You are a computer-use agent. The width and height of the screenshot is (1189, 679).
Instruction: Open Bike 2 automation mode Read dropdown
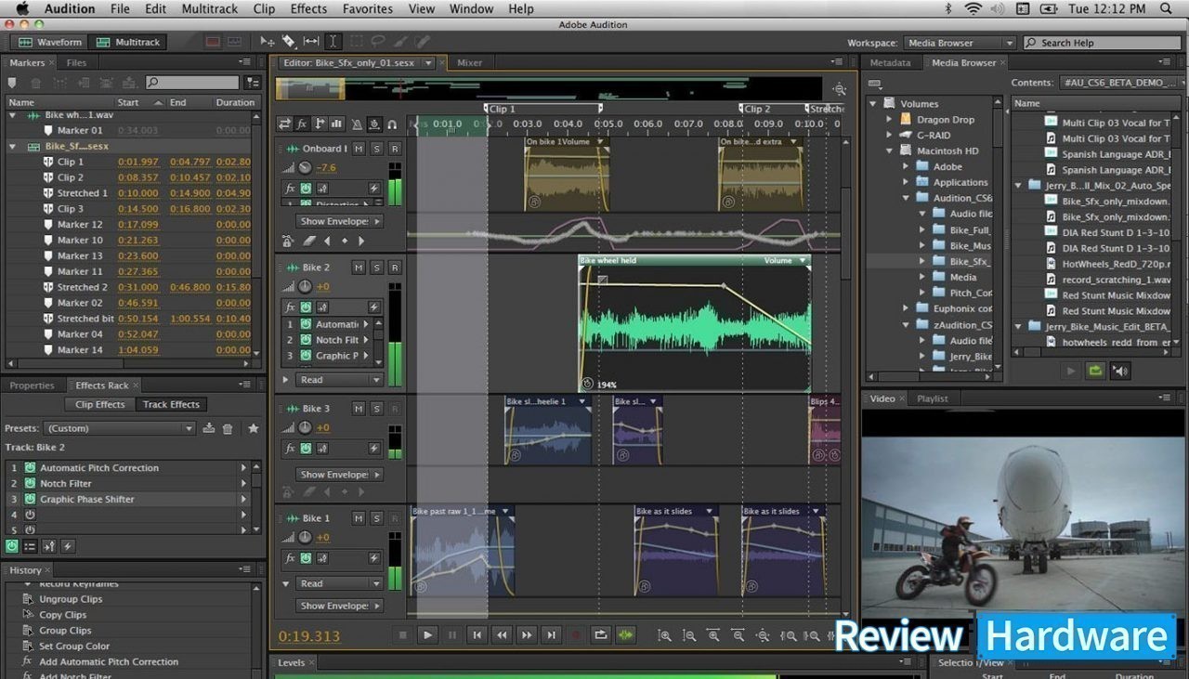[339, 380]
